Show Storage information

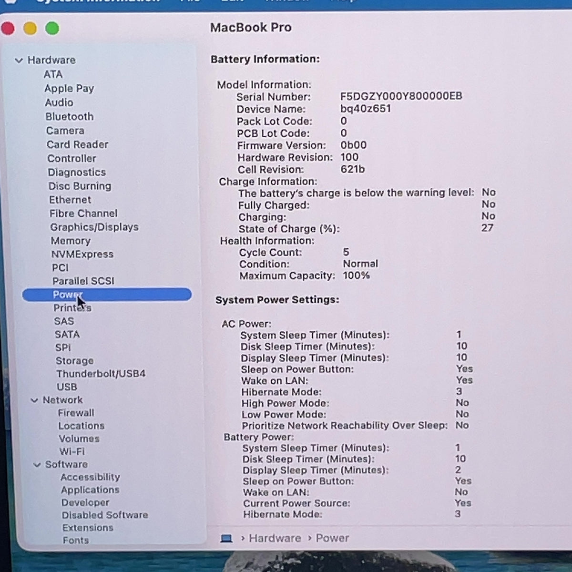point(75,361)
